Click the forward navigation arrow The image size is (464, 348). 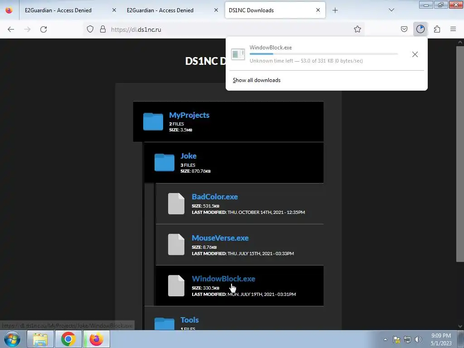pos(27,29)
